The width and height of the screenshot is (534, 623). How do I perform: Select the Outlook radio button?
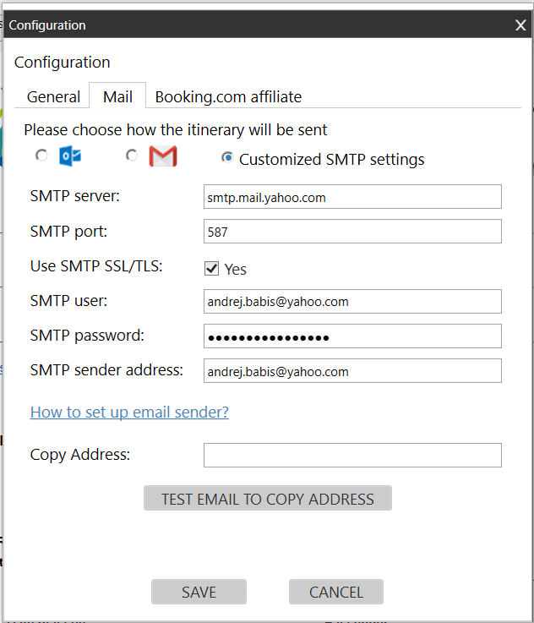[x=41, y=156]
